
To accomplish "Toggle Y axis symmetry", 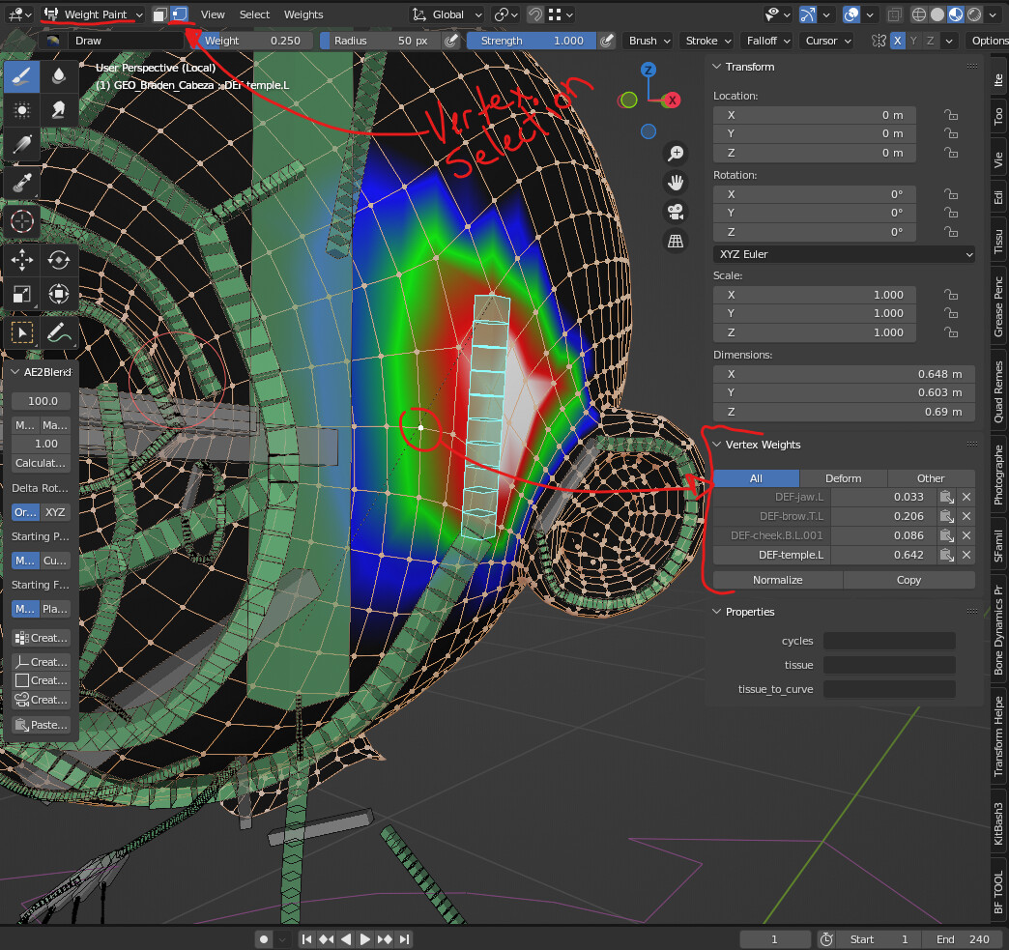I will point(913,41).
